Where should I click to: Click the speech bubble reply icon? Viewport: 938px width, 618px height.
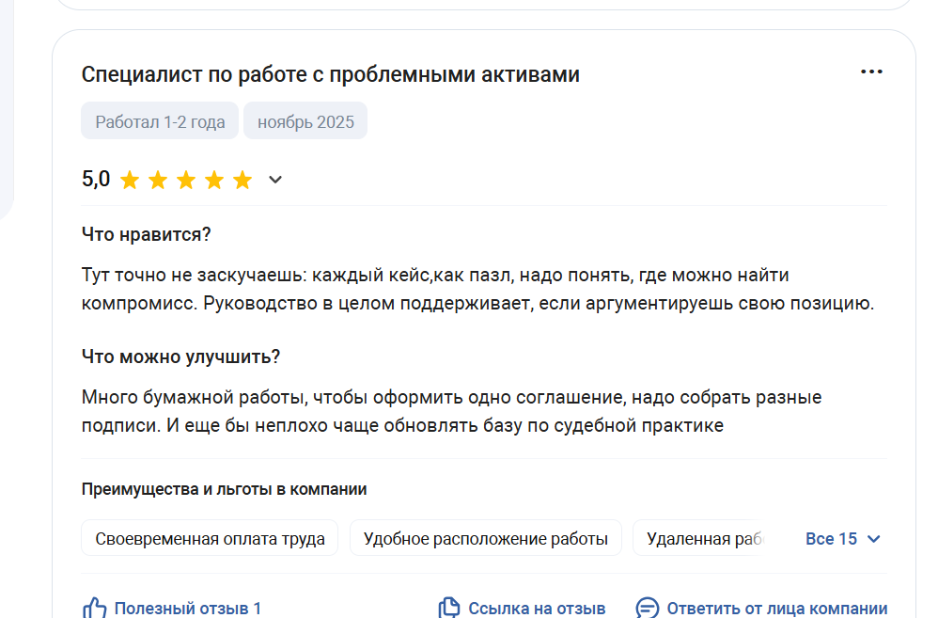point(647,608)
